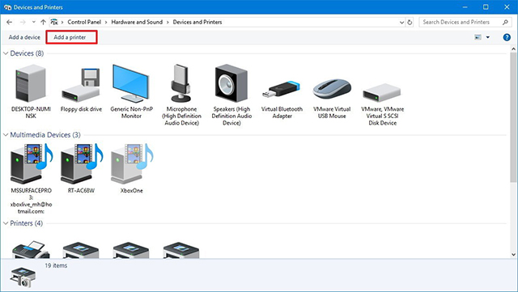Select the Floppy disk drive device
Viewport: 518px width, 292px height.
[81, 85]
